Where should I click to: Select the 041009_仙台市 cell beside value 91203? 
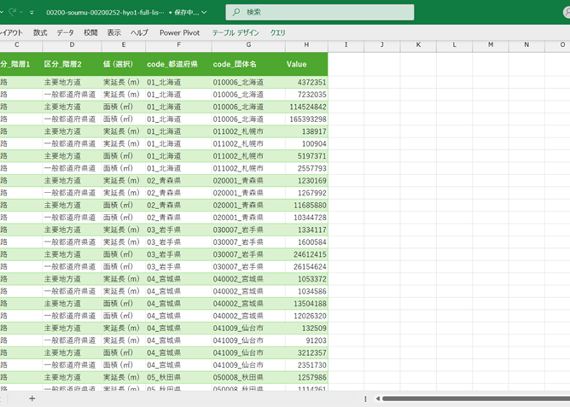248,340
